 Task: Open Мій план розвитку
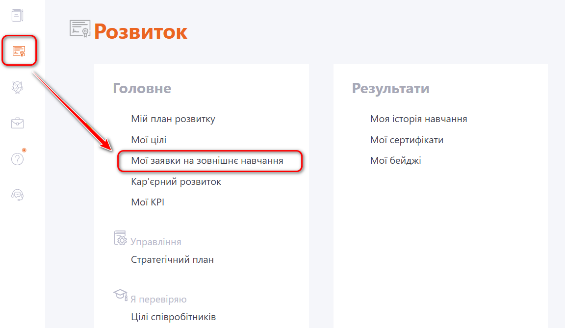(173, 119)
